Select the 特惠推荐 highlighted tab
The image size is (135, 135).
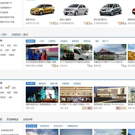tap(31, 41)
